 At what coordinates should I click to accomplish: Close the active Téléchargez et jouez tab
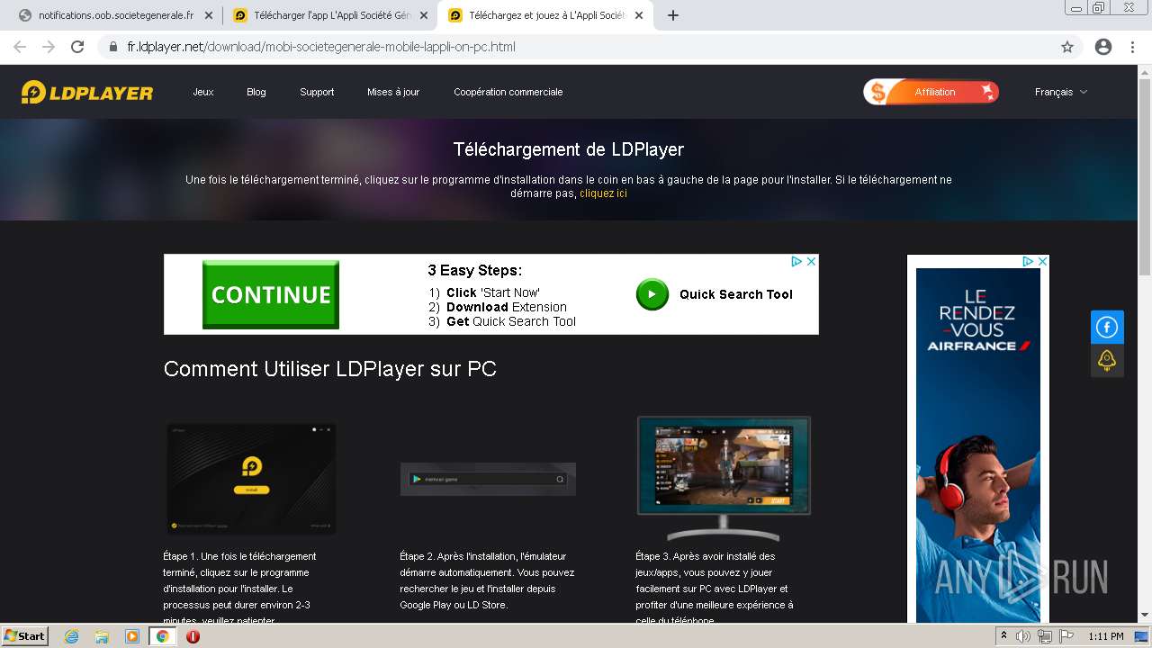640,15
